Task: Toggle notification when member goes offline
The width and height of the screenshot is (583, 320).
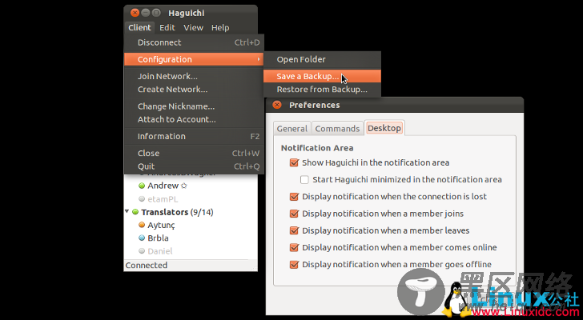Action: pyautogui.click(x=294, y=265)
